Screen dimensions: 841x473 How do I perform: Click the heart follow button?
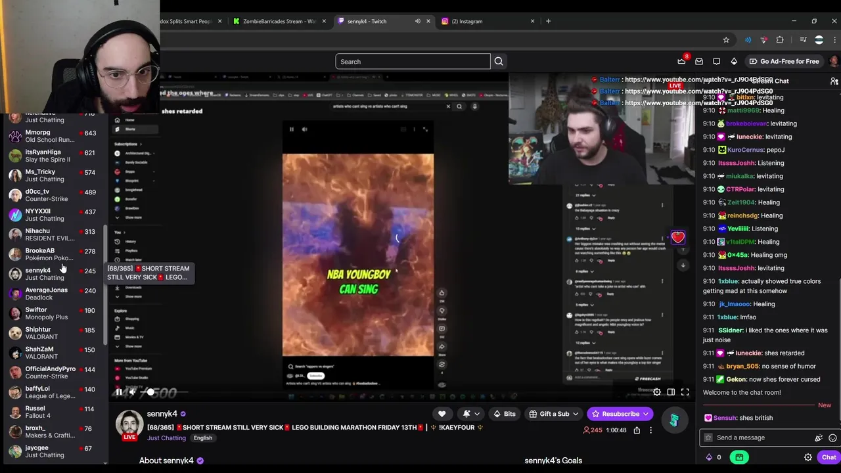[x=442, y=414]
